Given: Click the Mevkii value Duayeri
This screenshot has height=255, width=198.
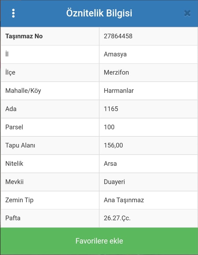Looking at the screenshot, I should click(x=114, y=182).
